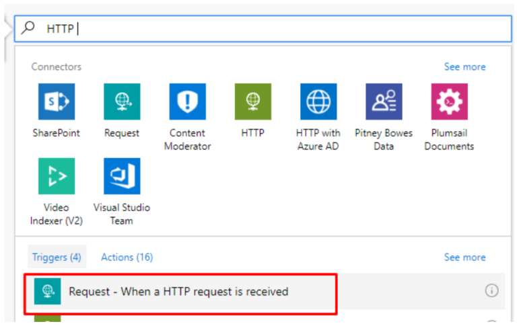The image size is (517, 328).
Task: Open the Visual Studio Team connector
Action: pyautogui.click(x=122, y=176)
